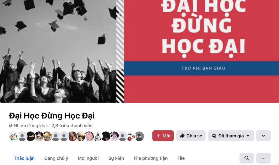Open the last avatar showing more members
Viewport: 279px width, 165px height.
(139, 136)
